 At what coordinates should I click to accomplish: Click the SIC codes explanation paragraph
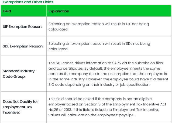(108, 74)
